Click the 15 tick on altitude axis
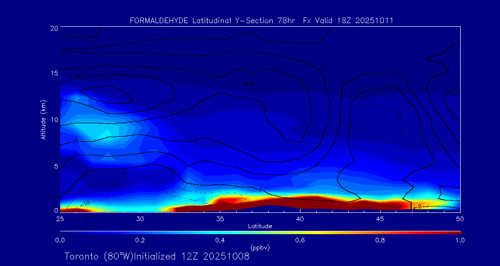This screenshot has height=266, width=500. (54, 73)
